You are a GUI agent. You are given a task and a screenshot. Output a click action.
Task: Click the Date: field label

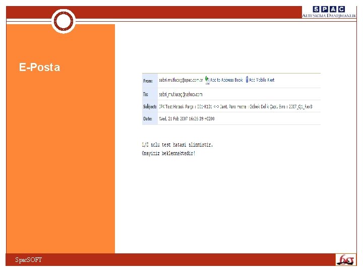[147, 119]
